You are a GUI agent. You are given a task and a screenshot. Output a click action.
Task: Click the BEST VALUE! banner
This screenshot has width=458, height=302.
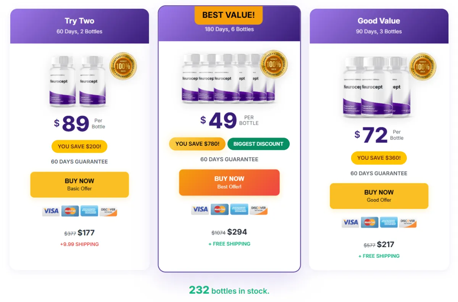[228, 15]
